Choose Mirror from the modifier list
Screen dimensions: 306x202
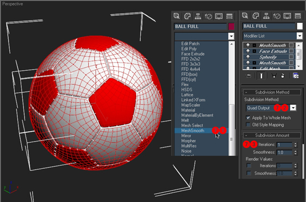pos(186,136)
